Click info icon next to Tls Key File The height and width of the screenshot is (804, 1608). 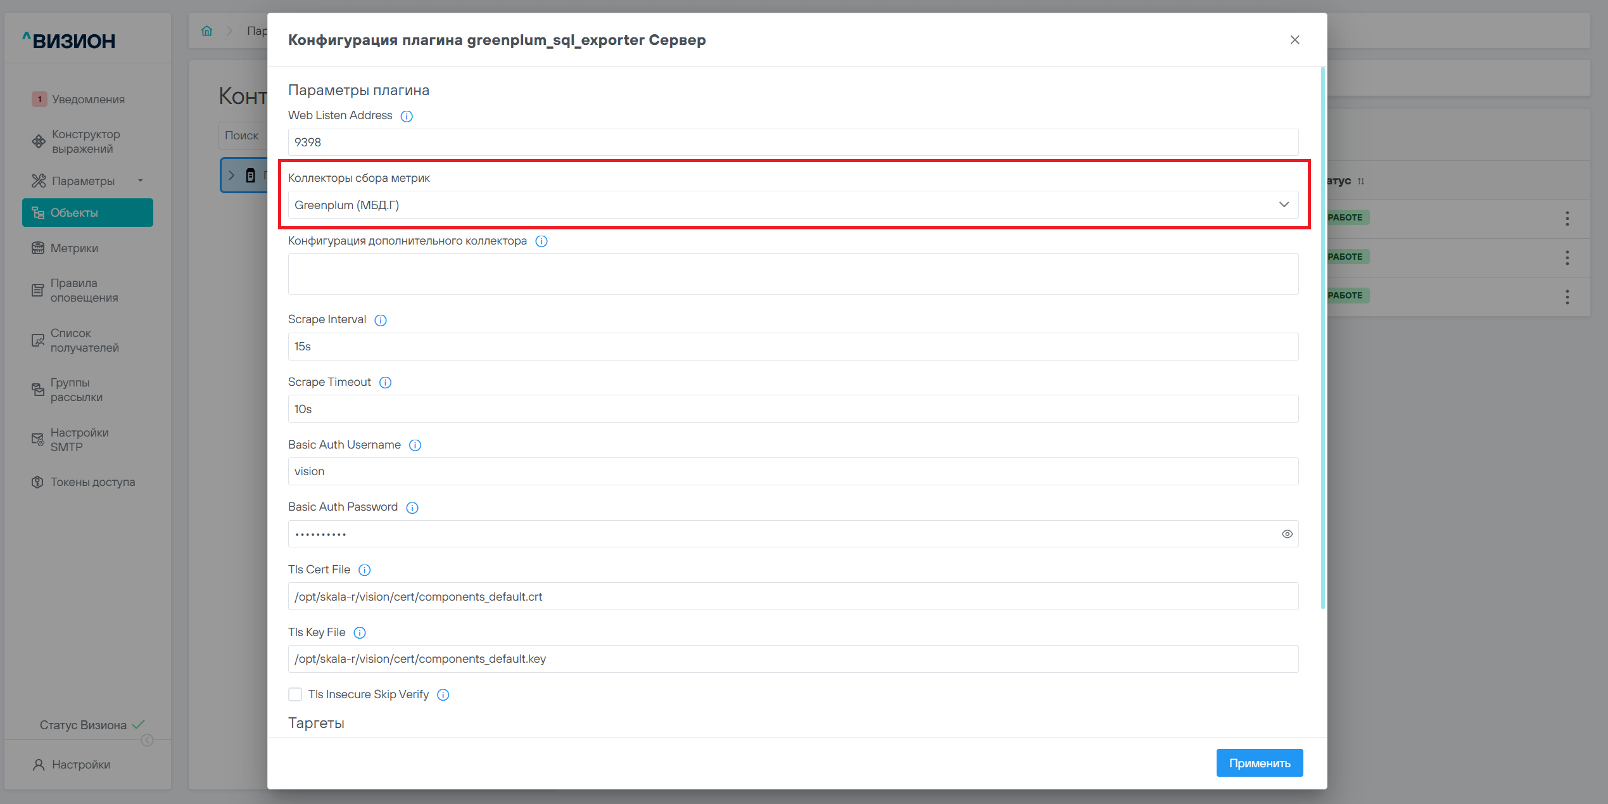360,633
